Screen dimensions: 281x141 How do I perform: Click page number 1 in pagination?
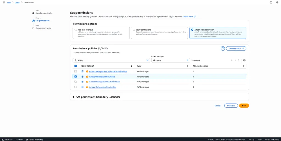[x=235, y=60]
